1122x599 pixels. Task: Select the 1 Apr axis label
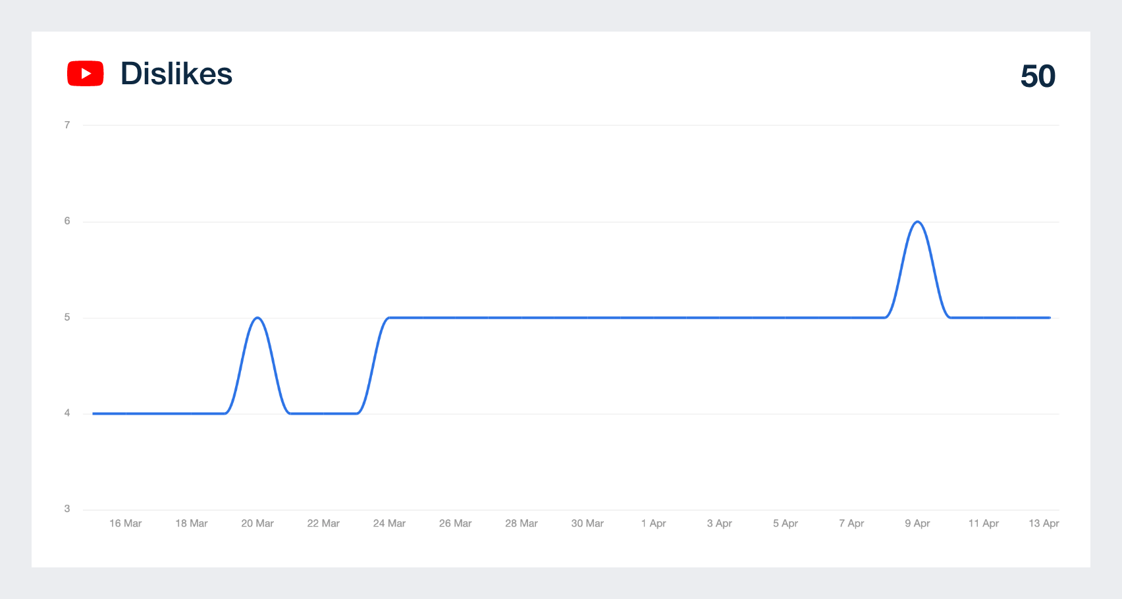click(x=653, y=523)
